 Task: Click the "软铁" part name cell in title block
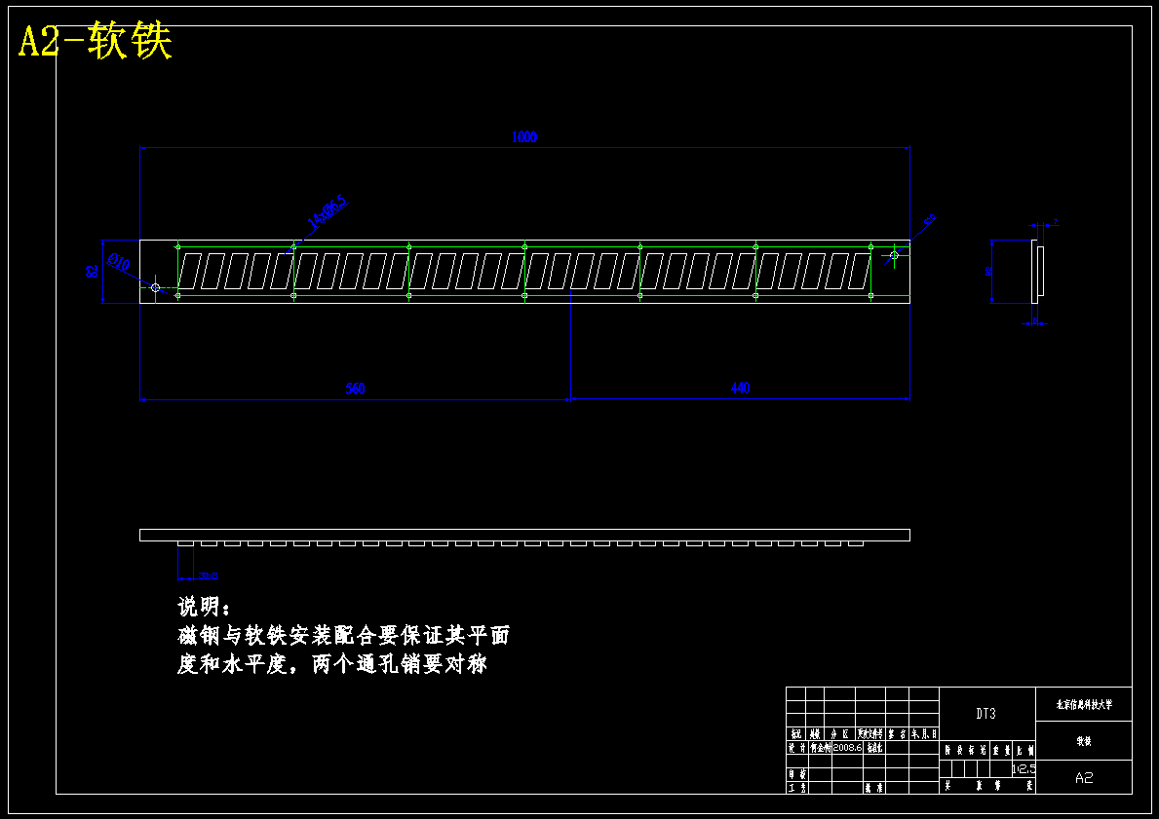pyautogui.click(x=1084, y=741)
